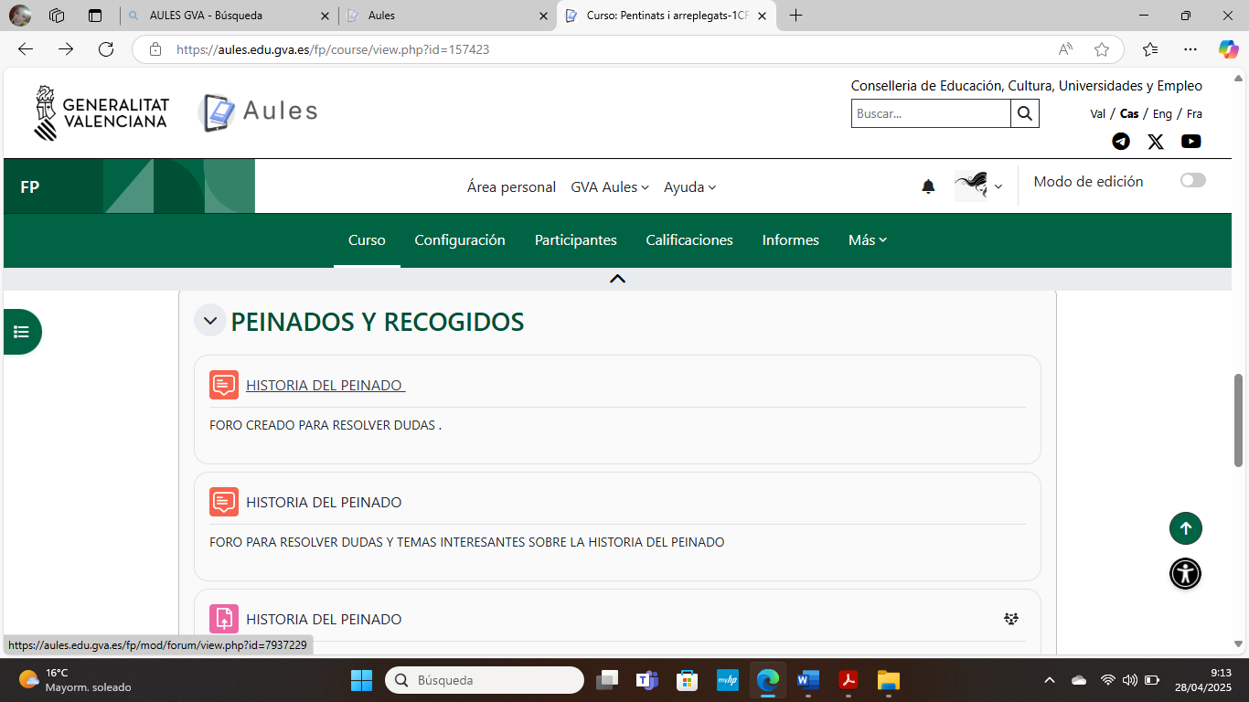Click the search magnifier button
The width and height of the screenshot is (1249, 702).
tap(1024, 113)
